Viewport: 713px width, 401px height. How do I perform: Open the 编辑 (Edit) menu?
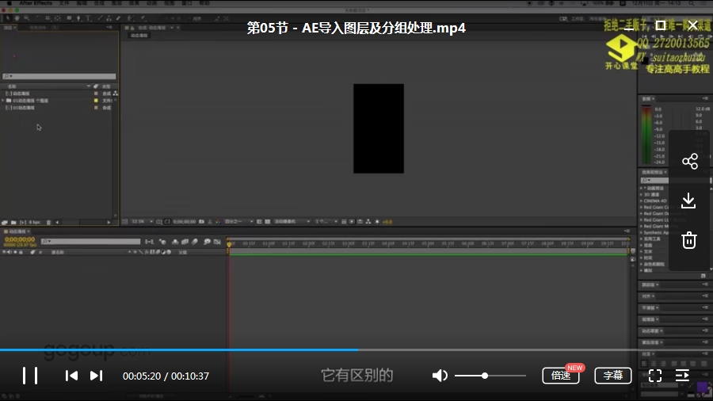pos(82,3)
